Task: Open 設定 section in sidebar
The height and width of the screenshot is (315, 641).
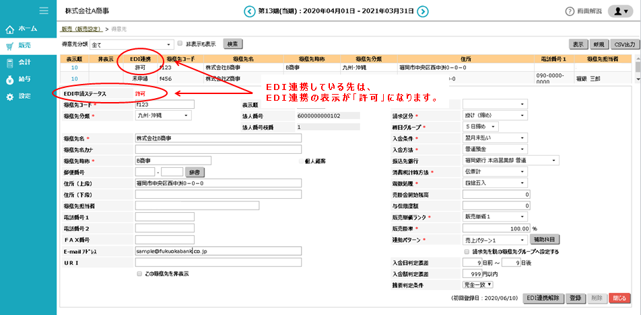Action: 22,96
